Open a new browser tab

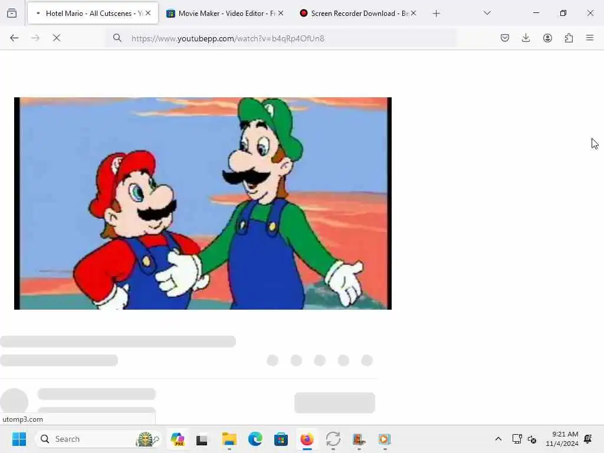pos(436,14)
